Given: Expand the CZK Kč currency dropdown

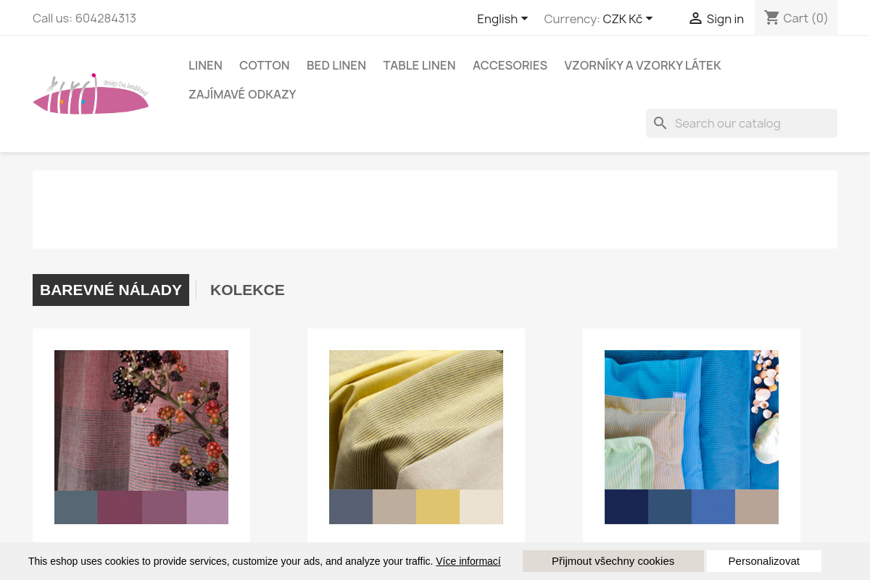Looking at the screenshot, I should (628, 19).
